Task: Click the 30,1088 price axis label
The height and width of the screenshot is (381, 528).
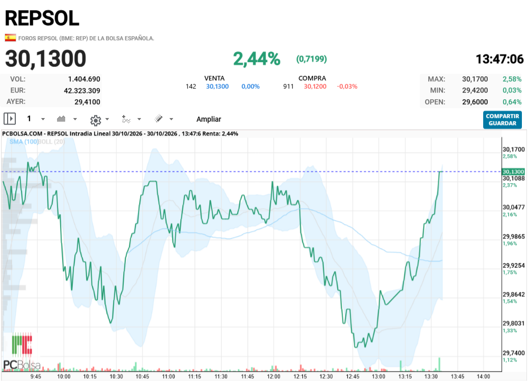Action: pyautogui.click(x=514, y=178)
